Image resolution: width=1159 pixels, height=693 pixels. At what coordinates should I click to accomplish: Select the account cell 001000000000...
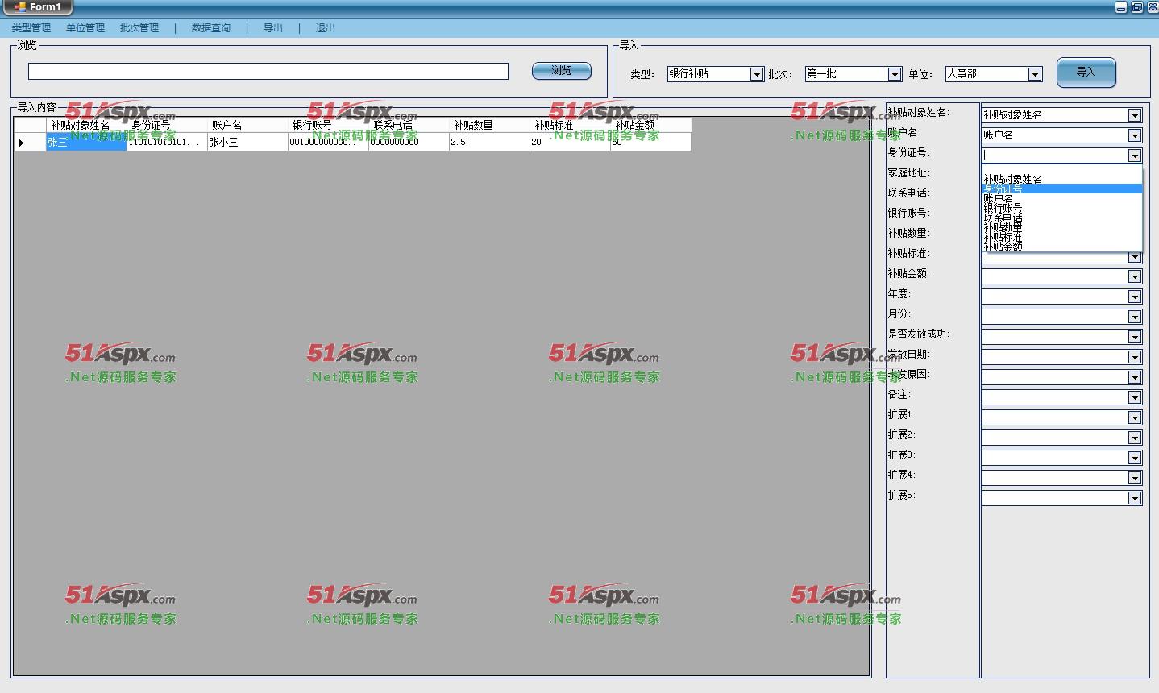point(328,142)
